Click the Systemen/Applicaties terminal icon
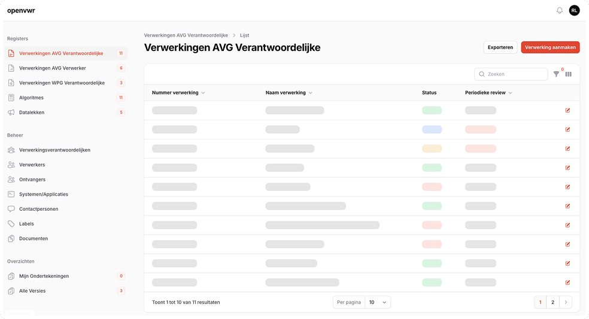The height and width of the screenshot is (319, 589). [x=11, y=195]
